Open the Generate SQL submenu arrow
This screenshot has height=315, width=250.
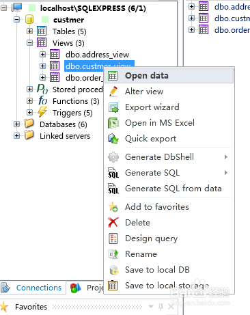[226, 173]
